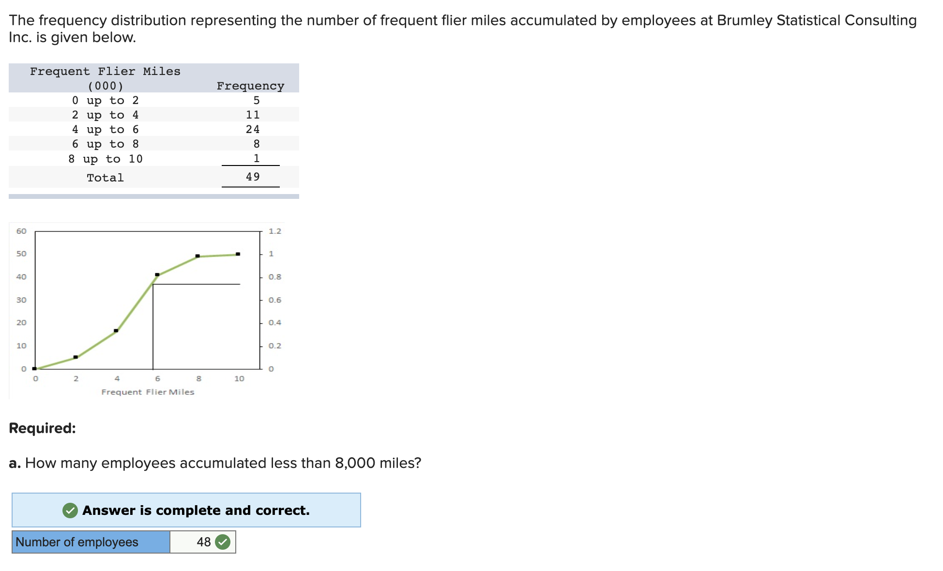Click the frequency value 49
This screenshot has height=571, width=943.
254,176
